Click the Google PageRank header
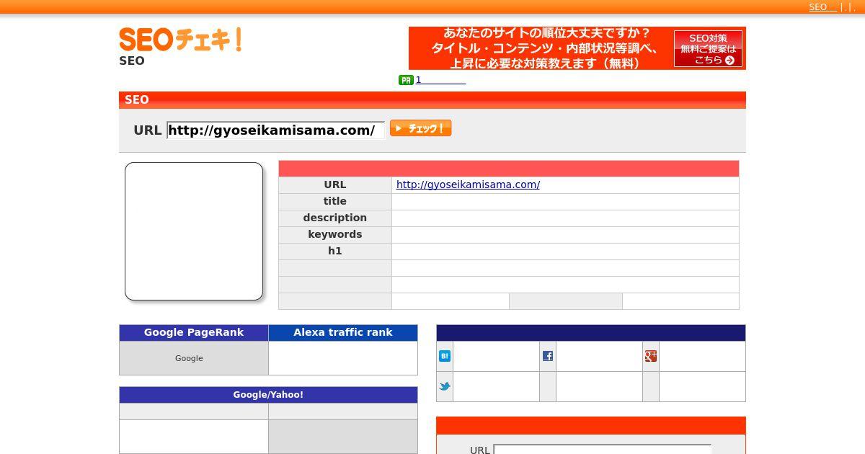 (x=194, y=333)
